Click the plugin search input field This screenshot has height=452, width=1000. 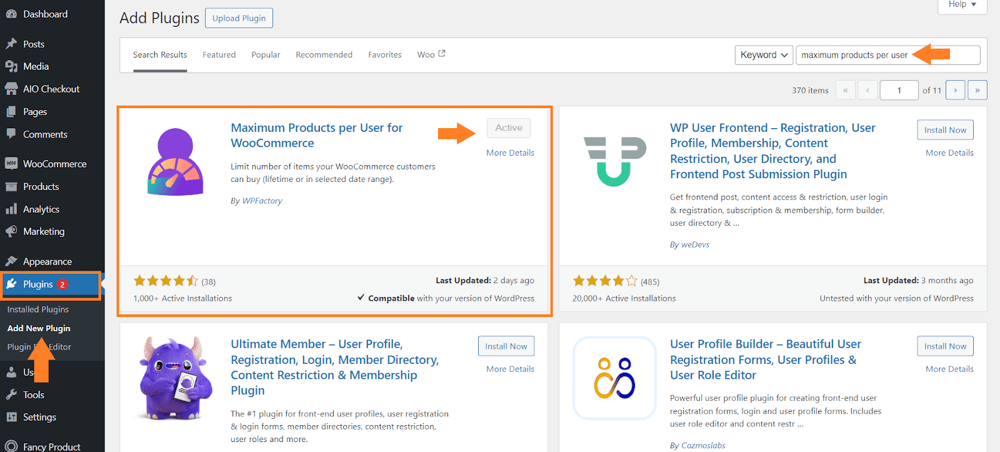click(887, 55)
